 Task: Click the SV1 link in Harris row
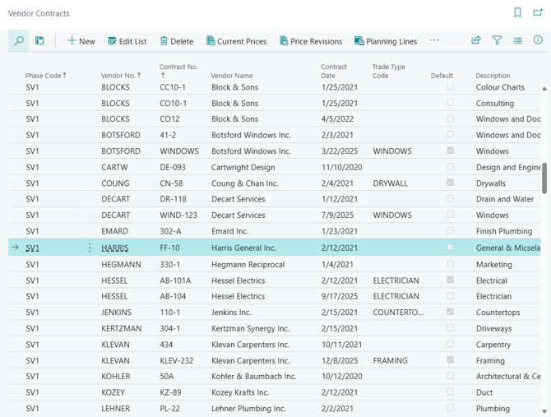pyautogui.click(x=32, y=248)
